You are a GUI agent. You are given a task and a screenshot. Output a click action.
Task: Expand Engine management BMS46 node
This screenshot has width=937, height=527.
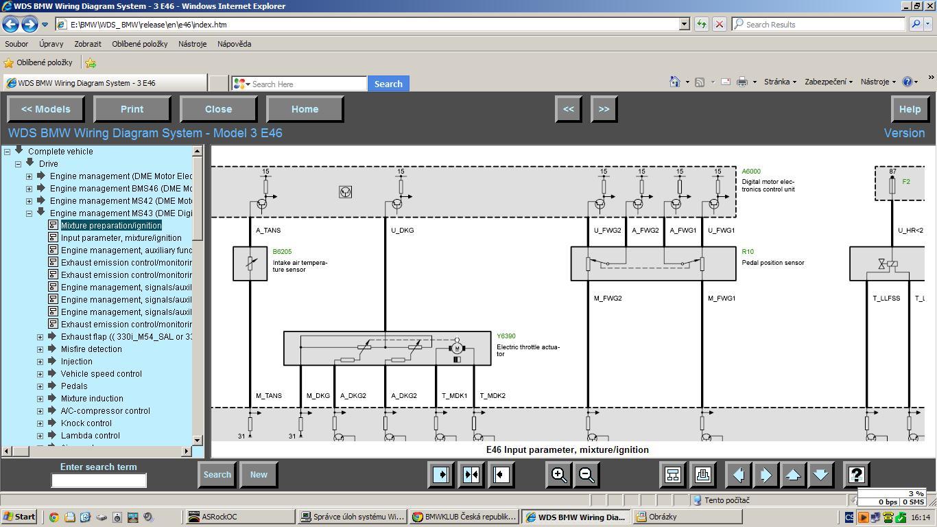coord(29,189)
